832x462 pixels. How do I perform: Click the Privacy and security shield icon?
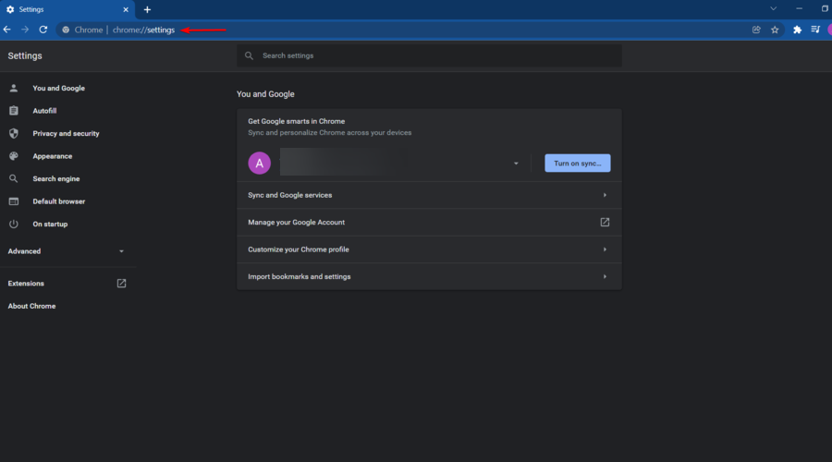point(14,134)
